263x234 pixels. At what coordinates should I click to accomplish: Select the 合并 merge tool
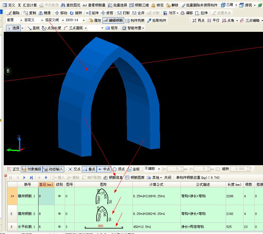pyautogui.click(x=138, y=13)
